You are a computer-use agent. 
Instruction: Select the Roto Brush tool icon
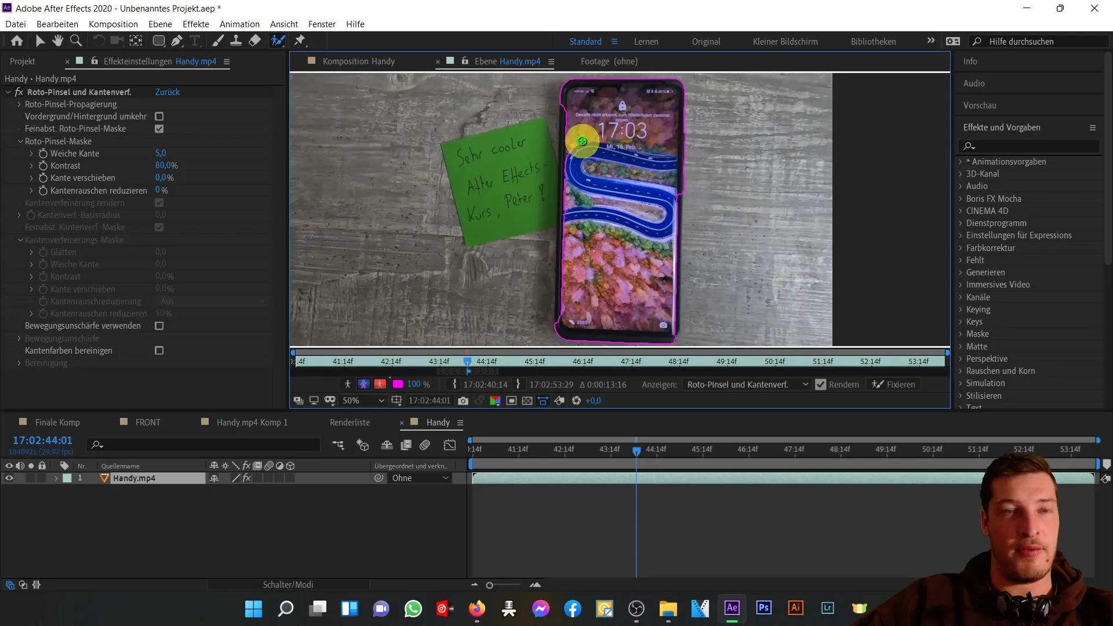coord(278,41)
